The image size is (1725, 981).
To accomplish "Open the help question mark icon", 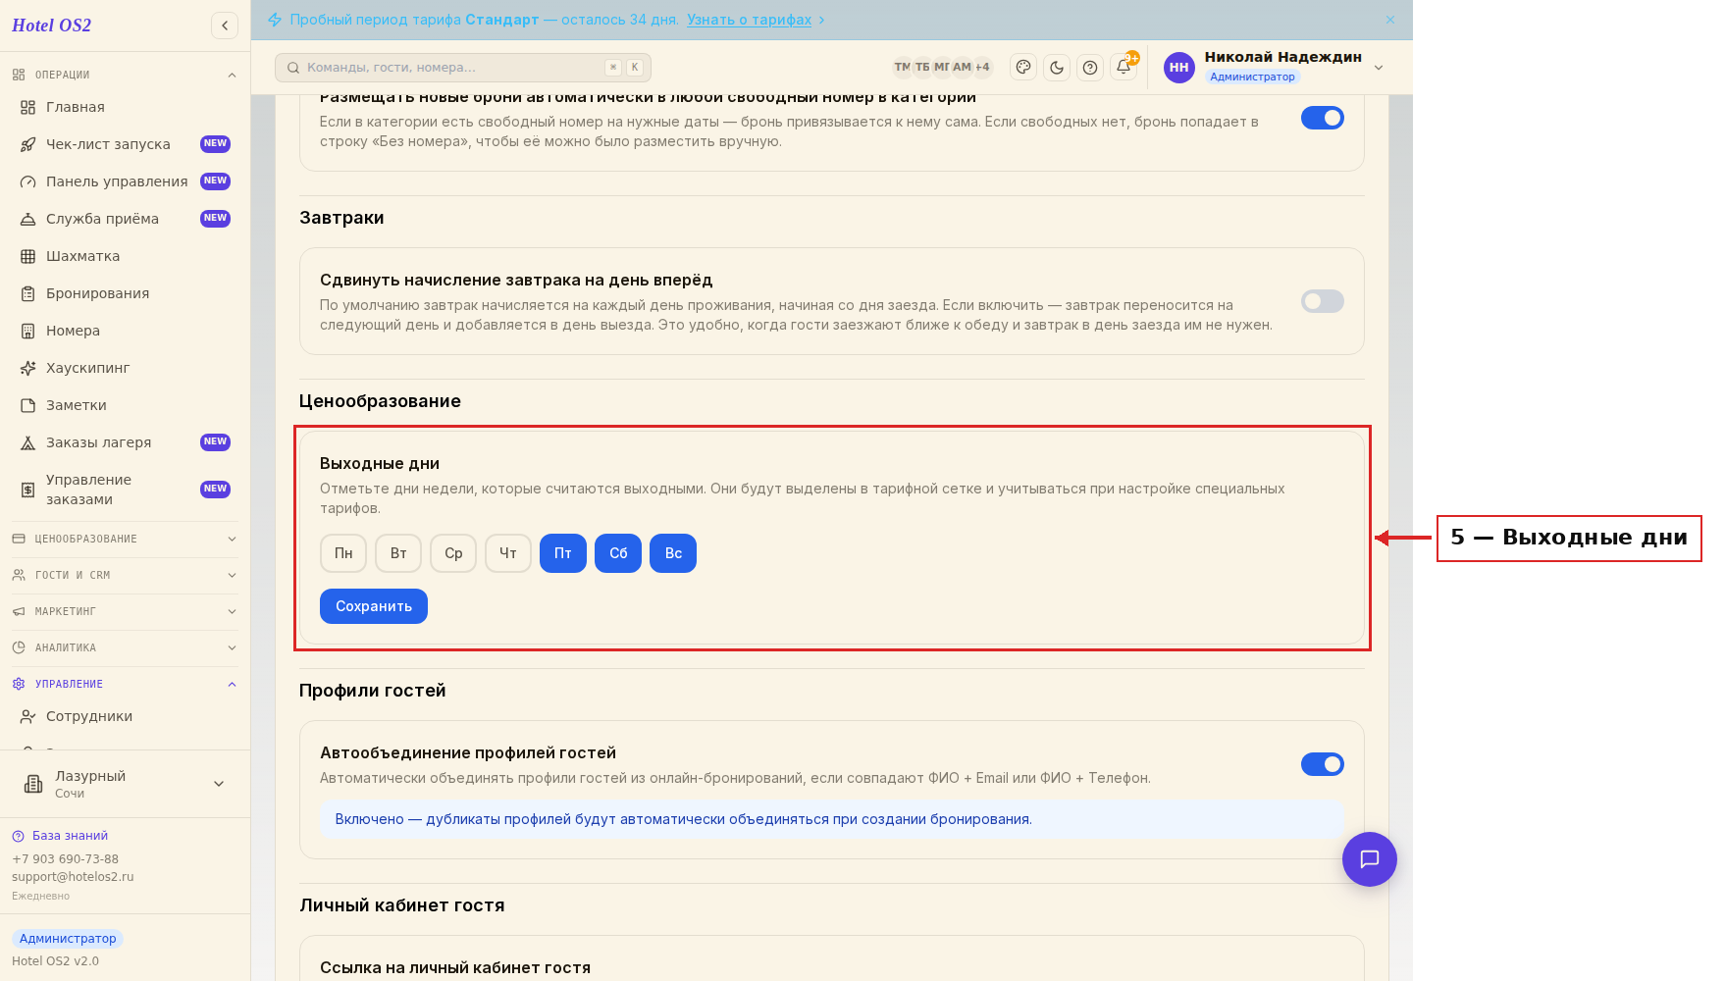I will coord(1090,68).
